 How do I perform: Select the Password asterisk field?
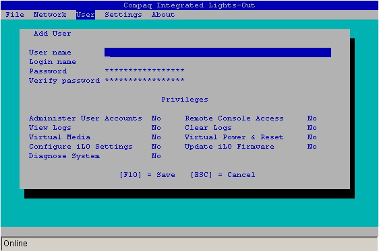tap(144, 71)
